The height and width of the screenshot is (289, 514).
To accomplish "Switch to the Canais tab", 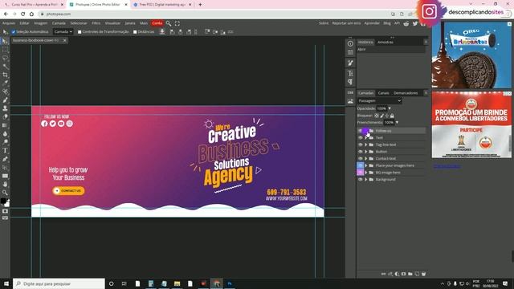I will (384, 93).
